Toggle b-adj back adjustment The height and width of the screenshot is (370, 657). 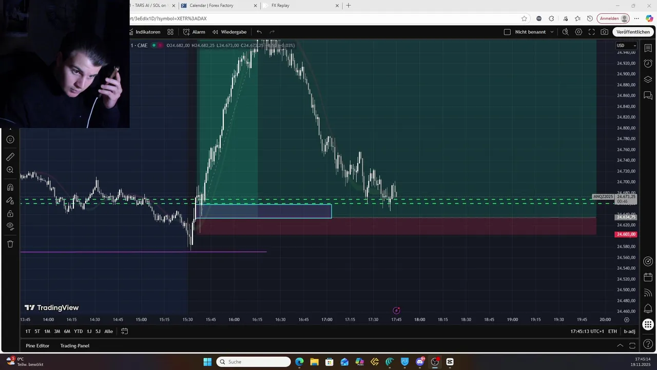(x=629, y=331)
